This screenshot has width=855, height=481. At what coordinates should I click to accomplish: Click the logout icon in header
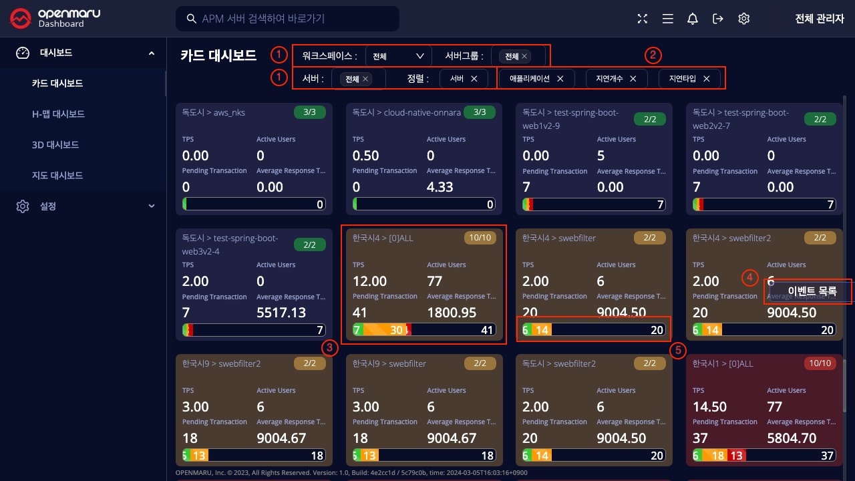pyautogui.click(x=718, y=19)
